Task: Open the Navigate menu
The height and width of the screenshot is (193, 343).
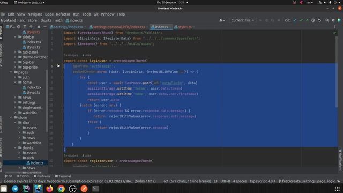Action: pos(35,14)
